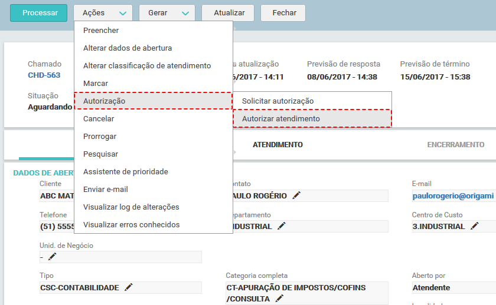496x305 pixels.
Task: Open the CHD-563 ticket link
Action: pyautogui.click(x=44, y=75)
